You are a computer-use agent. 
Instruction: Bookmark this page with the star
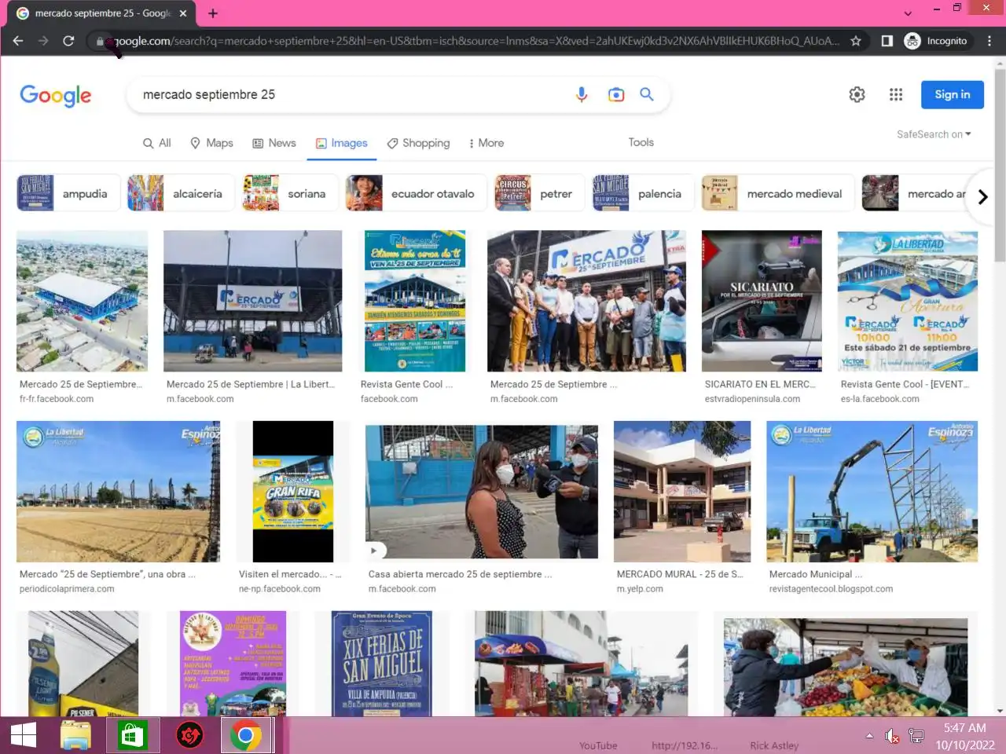[856, 41]
